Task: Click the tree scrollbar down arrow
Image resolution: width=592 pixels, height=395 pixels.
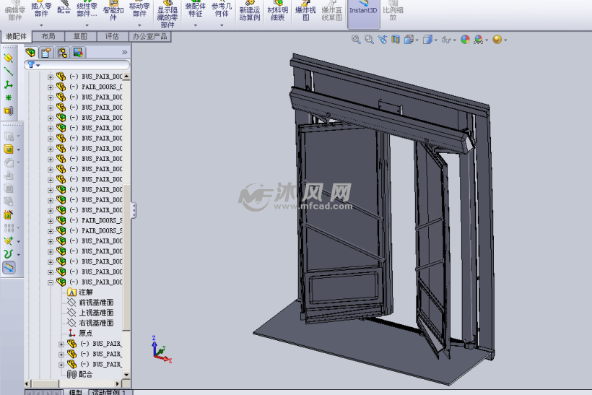Action: coord(126,375)
